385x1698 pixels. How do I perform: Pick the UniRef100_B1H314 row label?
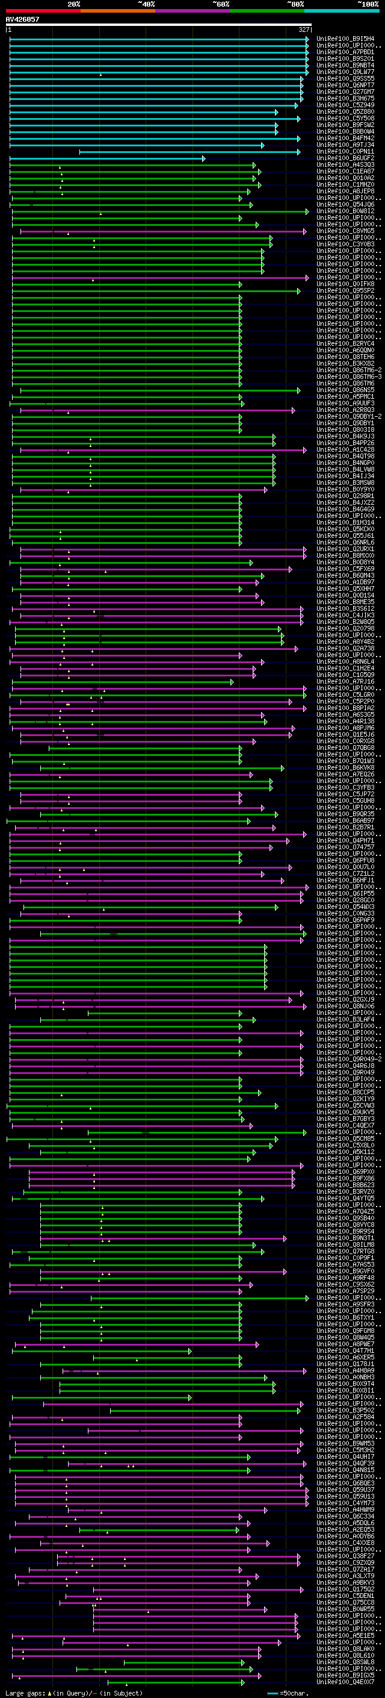[345, 522]
